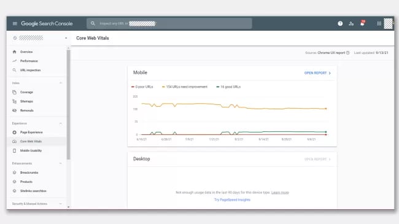
Task: Open the Google apps grid
Action: click(379, 23)
